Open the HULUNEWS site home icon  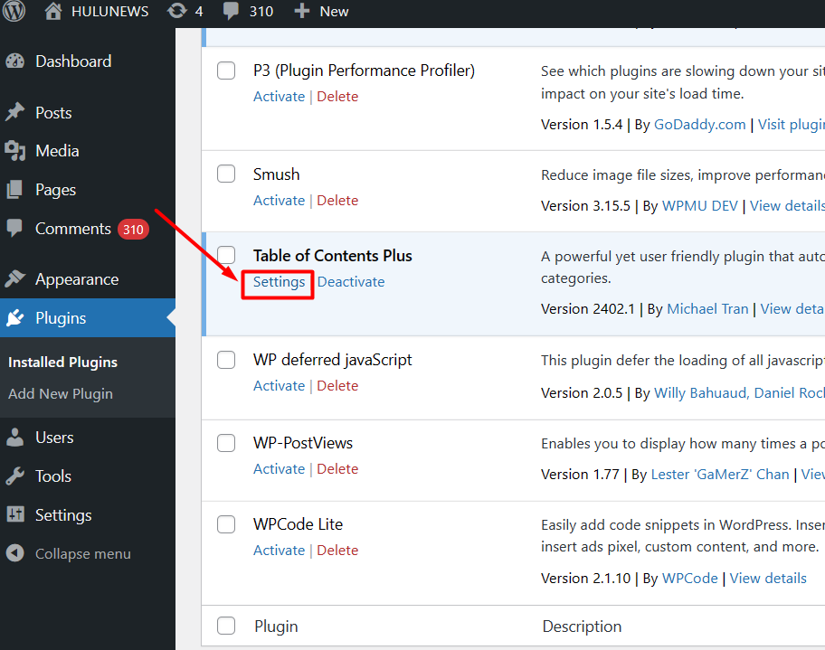tap(53, 12)
